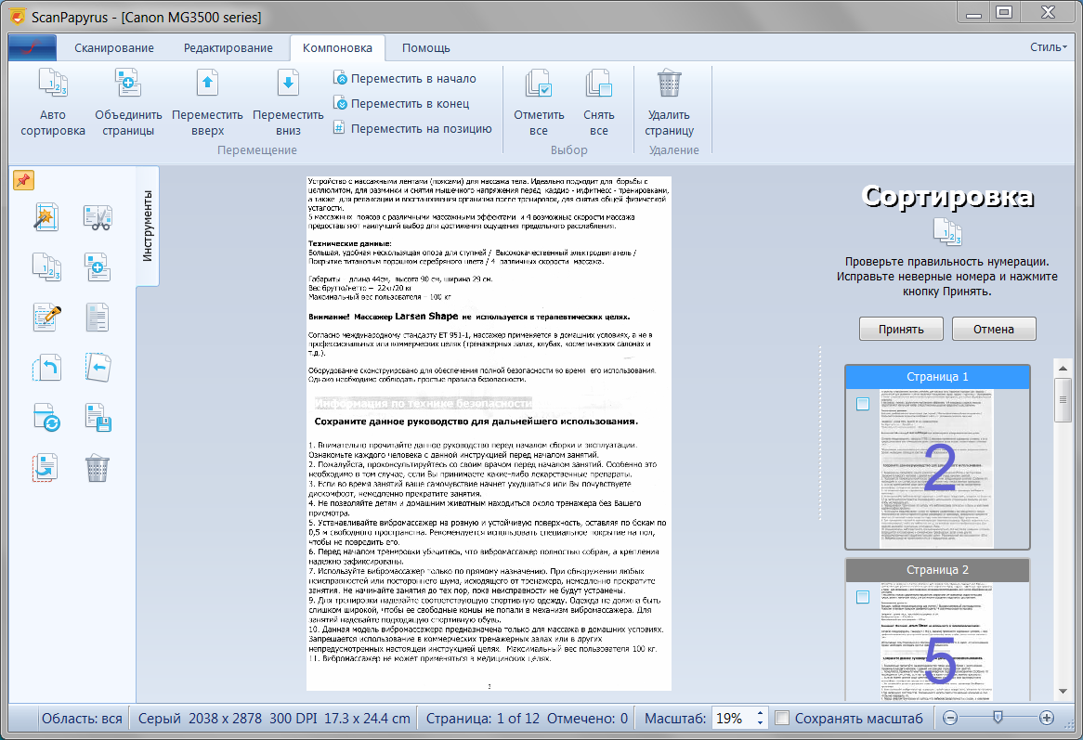This screenshot has width=1083, height=740.
Task: Click the scissors split-page tool in sidebar
Action: tap(98, 218)
